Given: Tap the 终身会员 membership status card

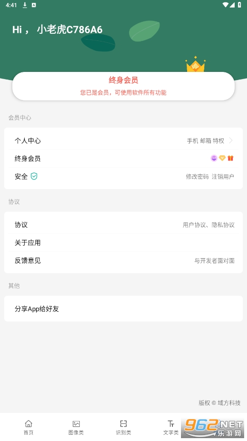Looking at the screenshot, I should point(123,86).
